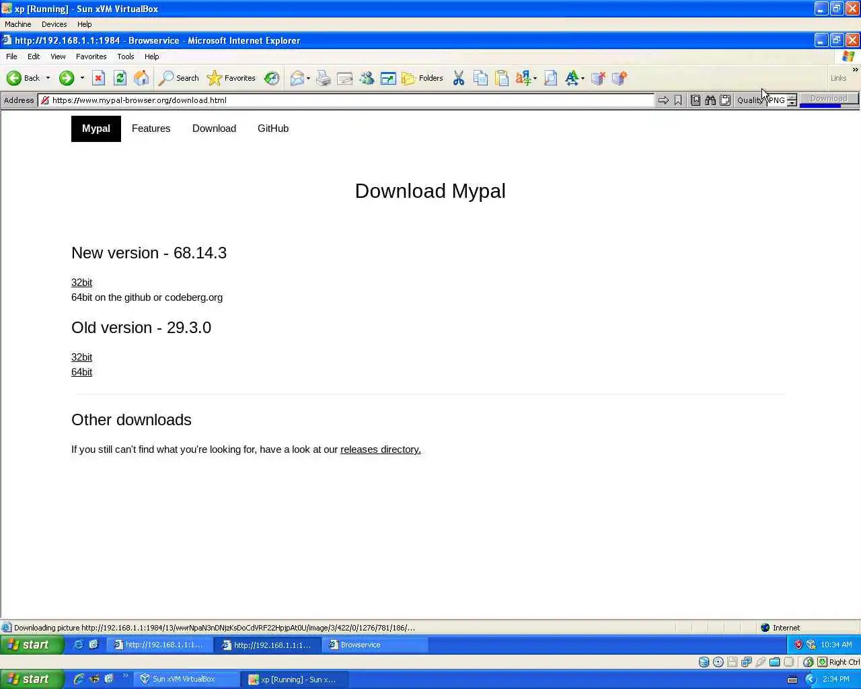This screenshot has height=689, width=861.
Task: Print the page with the printer icon
Action: 324,78
